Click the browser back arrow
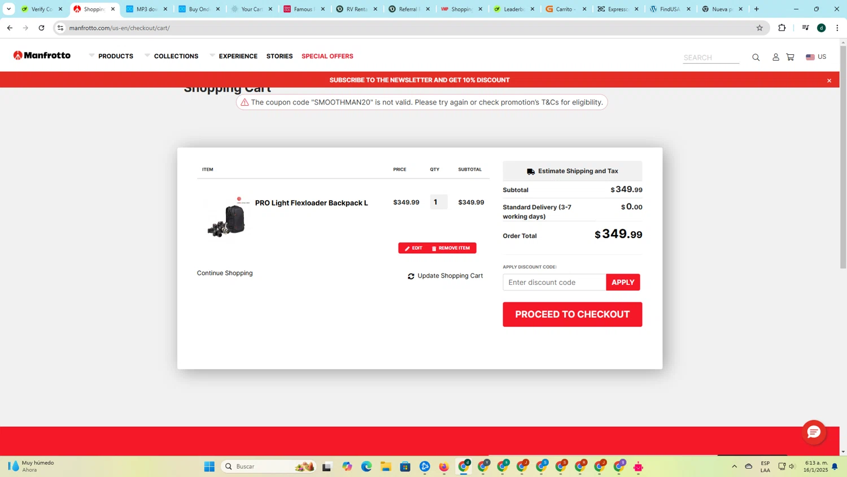The height and width of the screenshot is (477, 847). (10, 28)
